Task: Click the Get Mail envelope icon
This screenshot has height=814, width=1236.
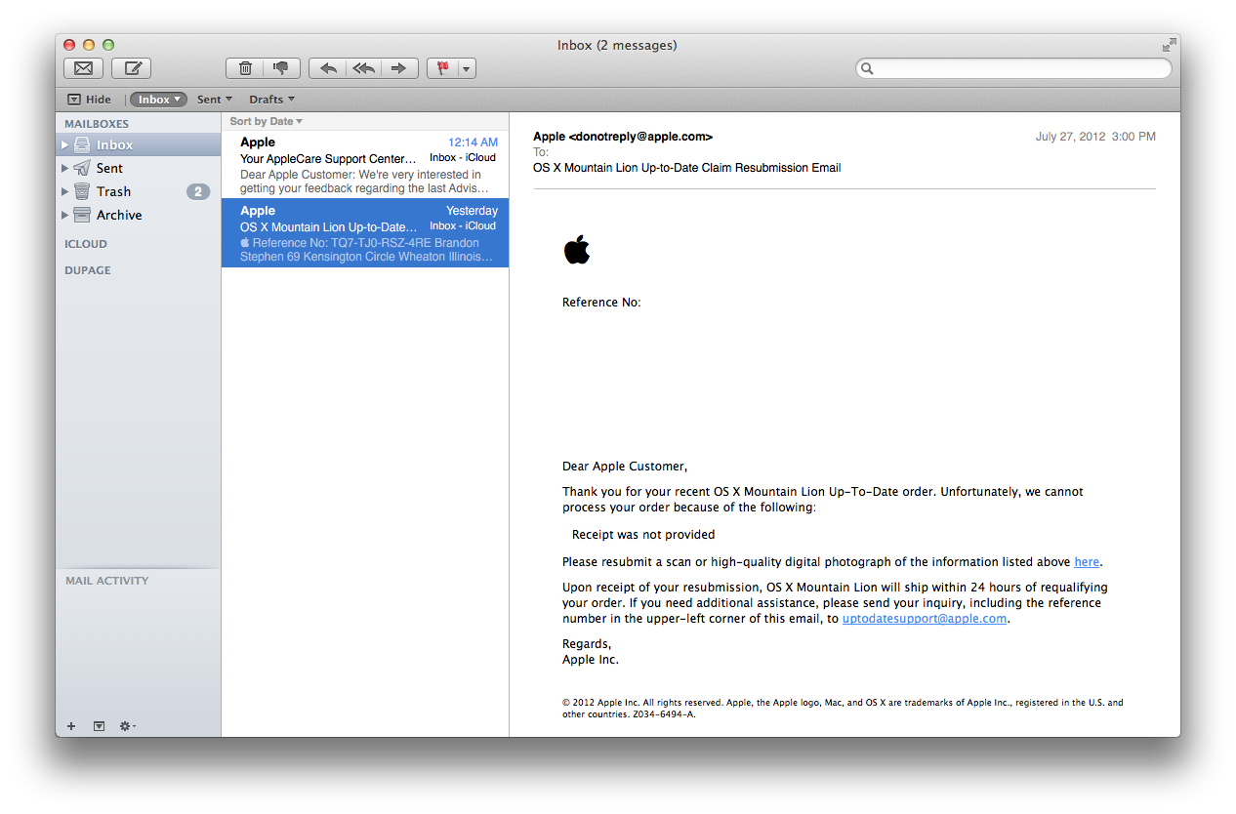Action: point(84,68)
